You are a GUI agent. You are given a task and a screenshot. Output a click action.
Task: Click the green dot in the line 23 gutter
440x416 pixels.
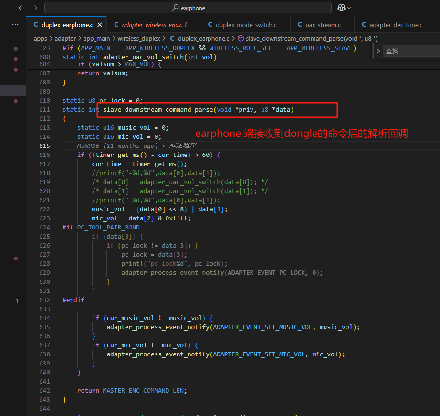pyautogui.click(x=16, y=49)
